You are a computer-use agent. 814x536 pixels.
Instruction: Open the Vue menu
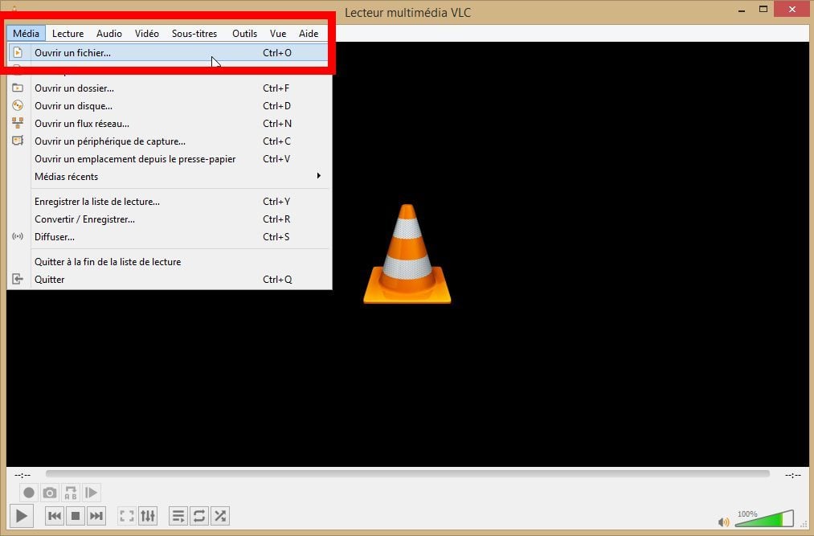[278, 33]
